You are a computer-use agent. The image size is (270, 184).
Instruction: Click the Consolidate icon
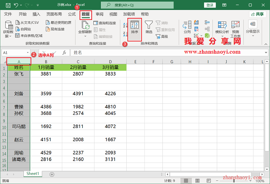click(207, 22)
